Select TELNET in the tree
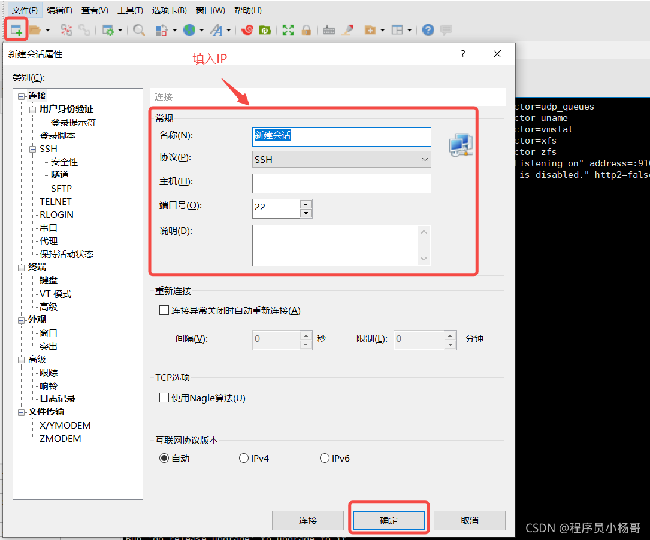Screen dimensions: 650x540 [x=56, y=202]
